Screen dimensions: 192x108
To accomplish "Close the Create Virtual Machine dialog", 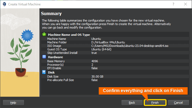I will (x=185, y=4).
